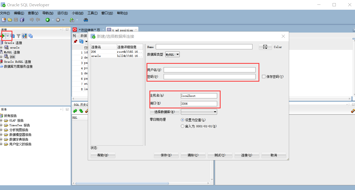Click the 主机名 localhost field
This screenshot has height=190, width=355.
click(x=199, y=96)
